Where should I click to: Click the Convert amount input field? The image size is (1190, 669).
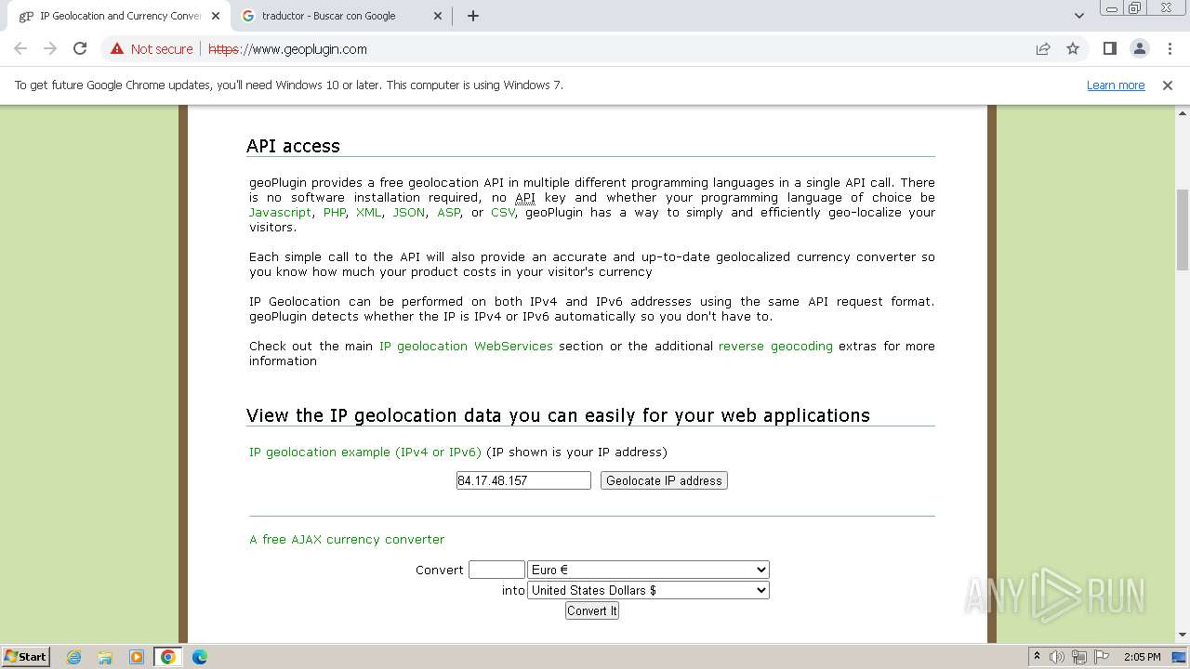[x=496, y=570]
